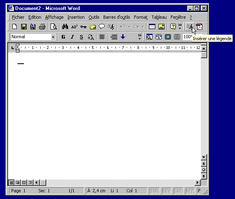Screen dimensions: 235x199
Task: Click the Next page double-arrow button
Action: pos(204,176)
